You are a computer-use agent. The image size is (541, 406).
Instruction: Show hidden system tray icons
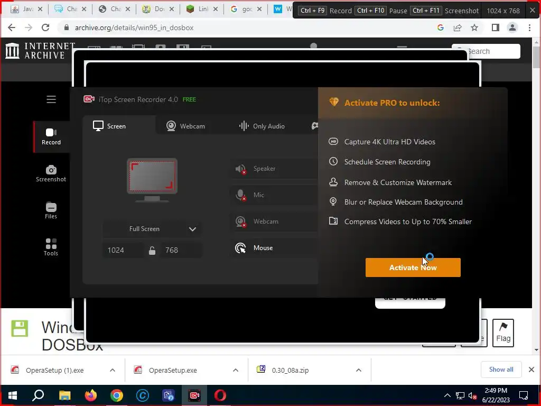447,395
